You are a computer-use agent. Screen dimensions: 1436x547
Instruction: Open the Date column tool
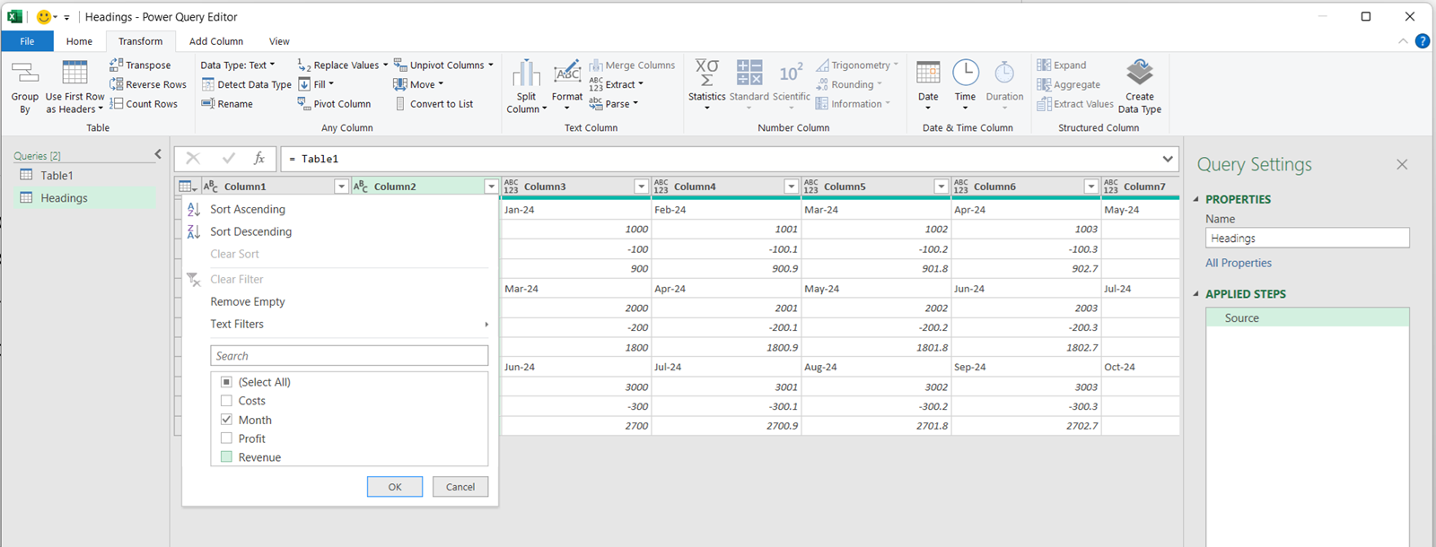click(928, 74)
